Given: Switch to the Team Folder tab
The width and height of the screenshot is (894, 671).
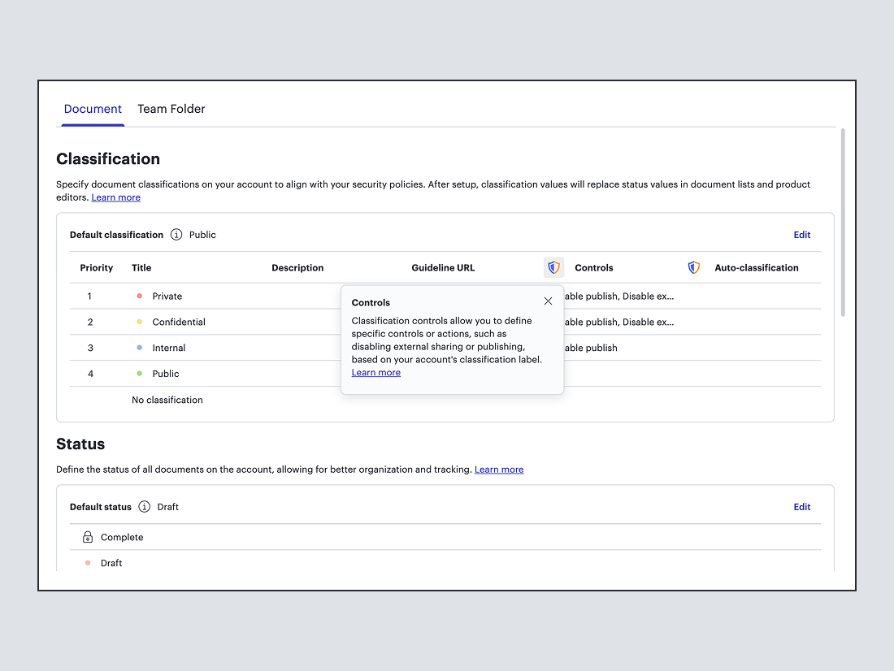Looking at the screenshot, I should 171,109.
